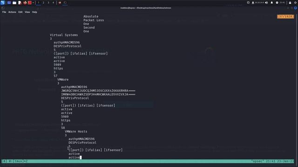Click the text 'Second'
The image size is (298, 167).
[x=89, y=28]
